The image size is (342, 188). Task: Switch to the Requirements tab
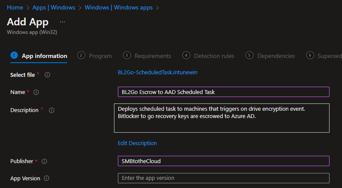152,56
